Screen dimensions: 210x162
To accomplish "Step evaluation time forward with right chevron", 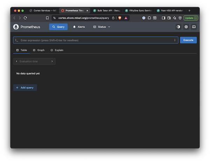I will (52, 61).
